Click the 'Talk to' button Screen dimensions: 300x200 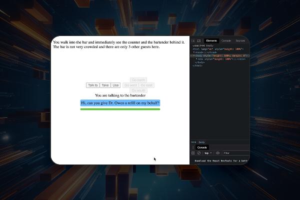(93, 85)
